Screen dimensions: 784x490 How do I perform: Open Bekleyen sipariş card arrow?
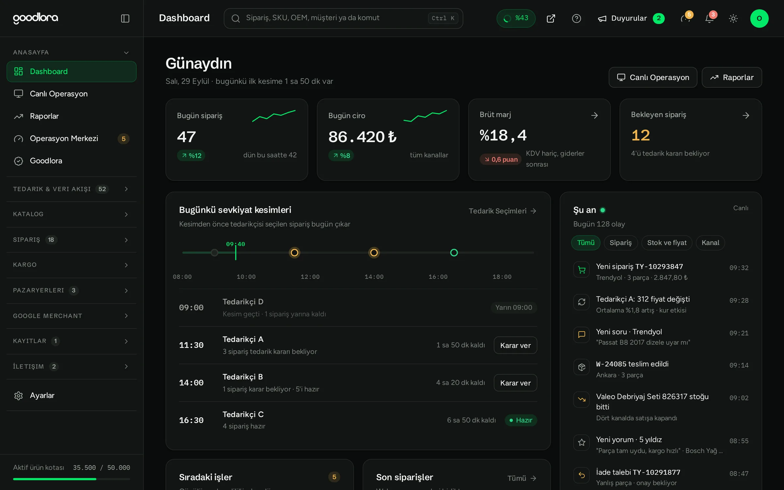tap(746, 115)
